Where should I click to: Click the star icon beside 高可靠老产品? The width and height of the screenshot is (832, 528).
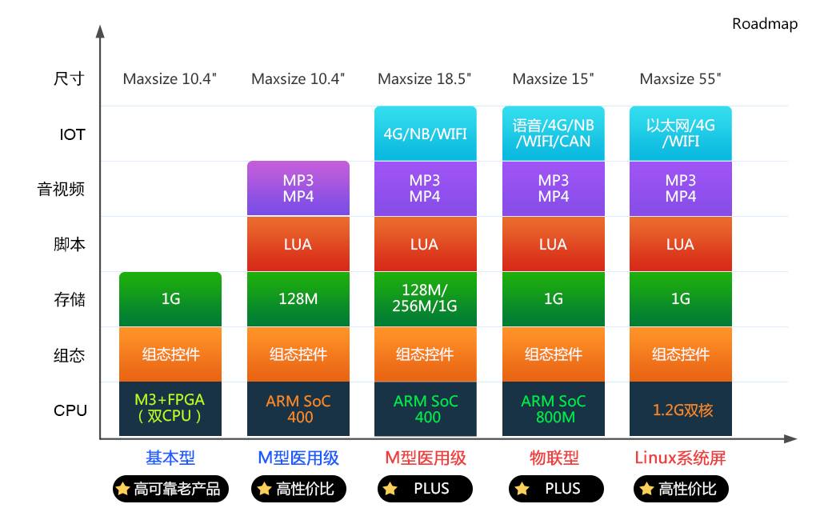tap(123, 489)
